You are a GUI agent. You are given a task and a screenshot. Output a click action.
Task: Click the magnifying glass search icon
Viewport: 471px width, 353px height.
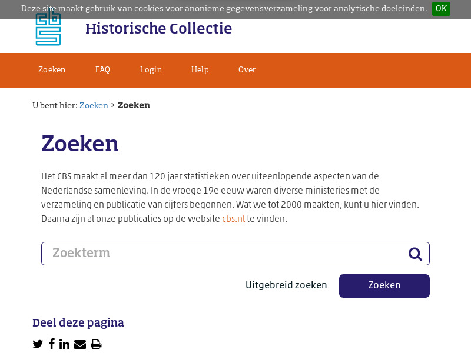pyautogui.click(x=415, y=254)
